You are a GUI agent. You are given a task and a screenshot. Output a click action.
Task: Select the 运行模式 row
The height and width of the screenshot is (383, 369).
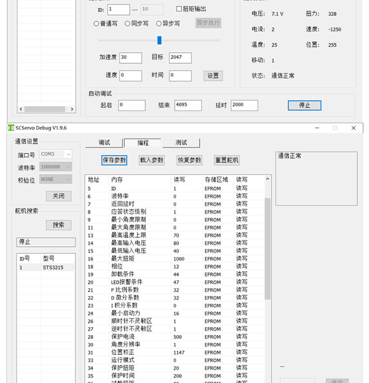click(x=175, y=360)
